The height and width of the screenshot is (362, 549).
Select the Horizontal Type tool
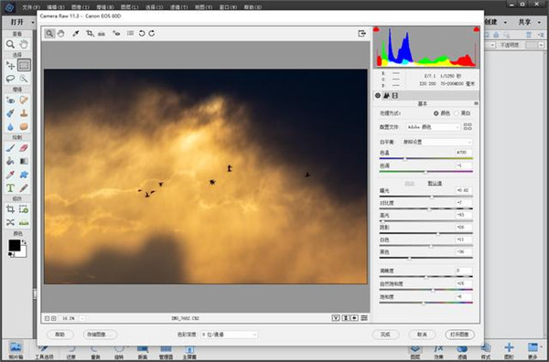[10, 188]
